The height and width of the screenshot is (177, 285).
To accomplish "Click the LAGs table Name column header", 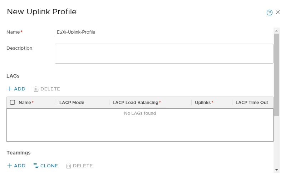I will 25,103.
